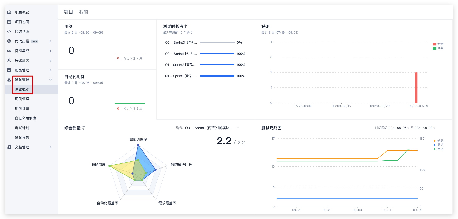Toggle 新增 legend in 缺陷 chart
Screen dimensions: 458x219
(x=438, y=44)
